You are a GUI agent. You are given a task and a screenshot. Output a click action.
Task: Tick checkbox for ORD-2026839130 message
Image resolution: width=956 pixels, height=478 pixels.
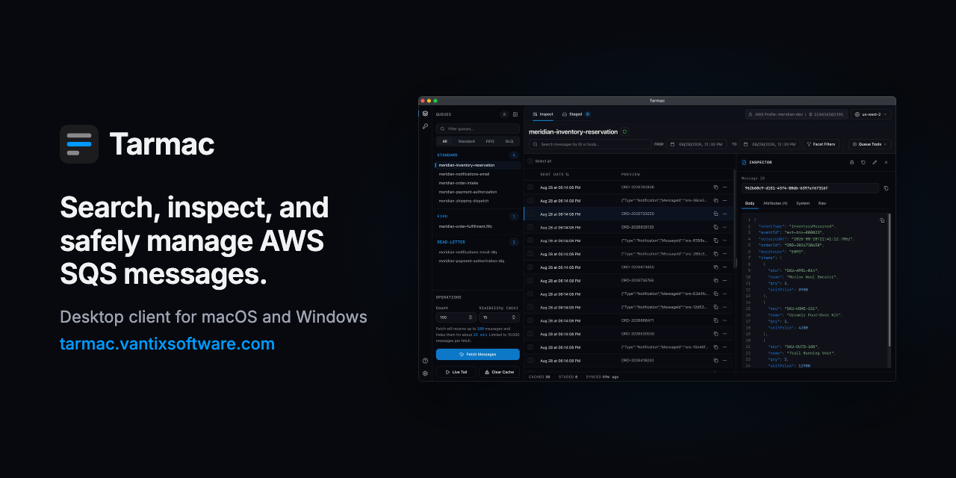(x=530, y=227)
